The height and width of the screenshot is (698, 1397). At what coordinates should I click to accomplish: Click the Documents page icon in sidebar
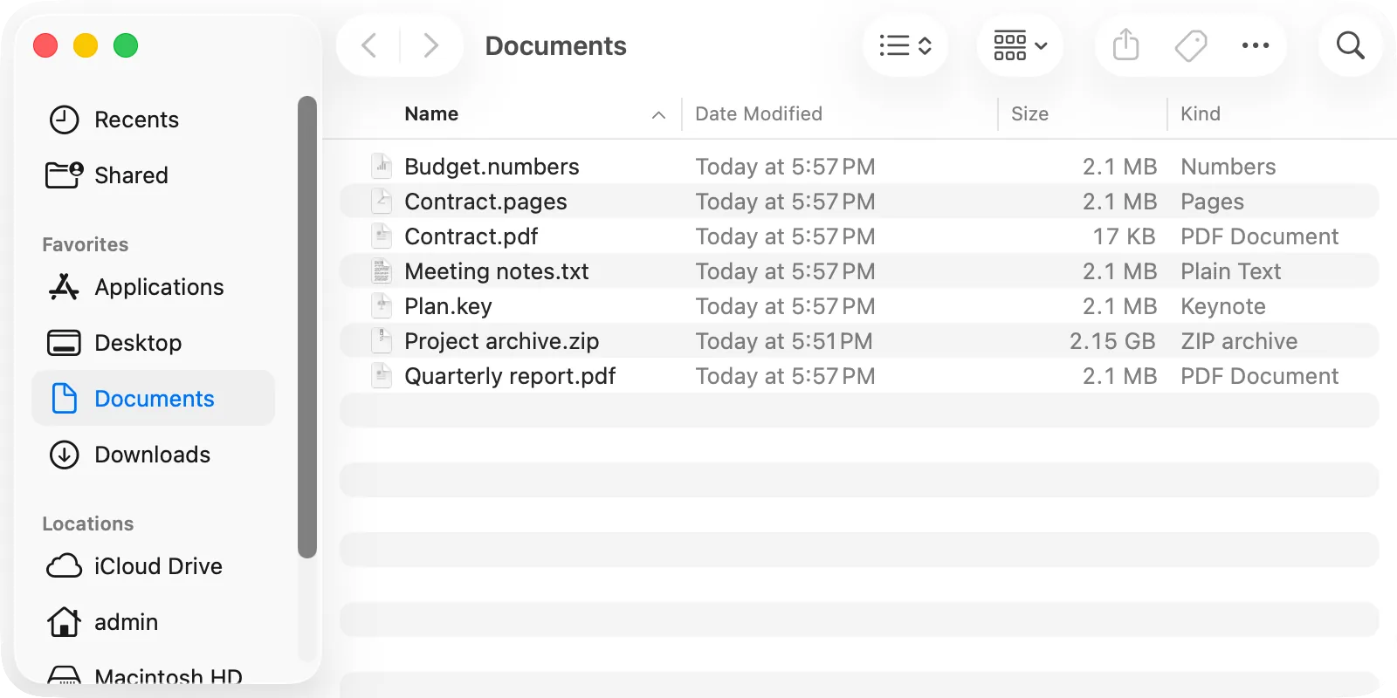[x=64, y=399]
